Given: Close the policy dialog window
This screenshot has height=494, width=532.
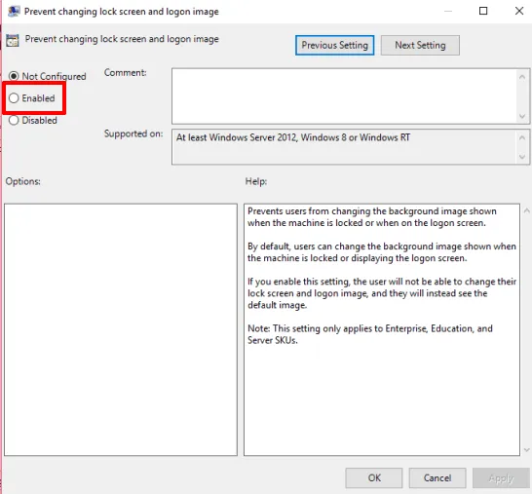Looking at the screenshot, I should point(519,11).
